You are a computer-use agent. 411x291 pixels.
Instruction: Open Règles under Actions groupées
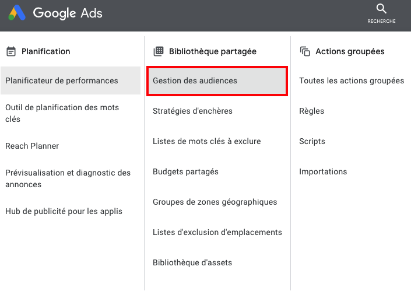pos(311,111)
